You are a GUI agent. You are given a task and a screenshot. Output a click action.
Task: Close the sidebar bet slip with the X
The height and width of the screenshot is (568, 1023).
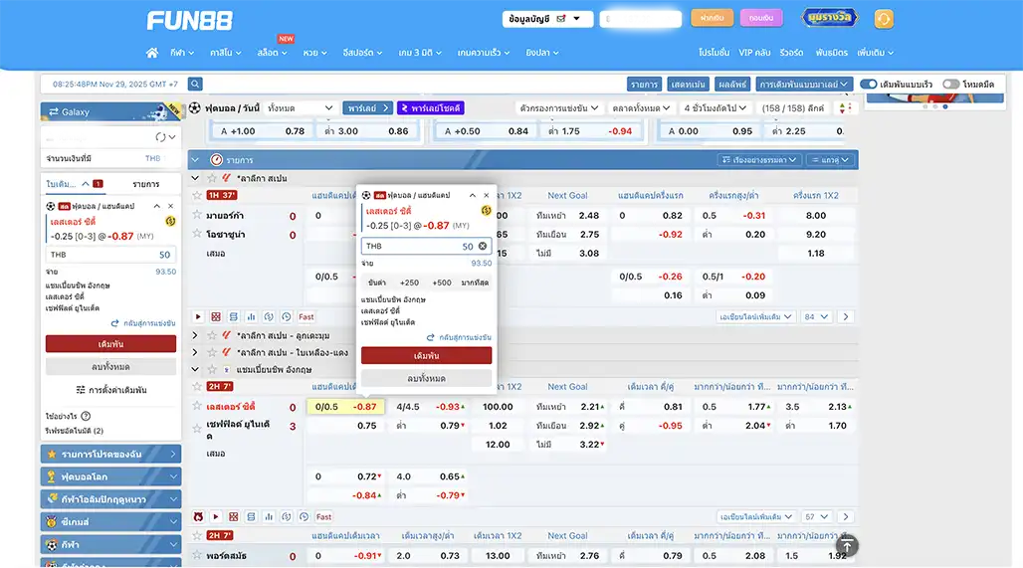[x=171, y=206]
